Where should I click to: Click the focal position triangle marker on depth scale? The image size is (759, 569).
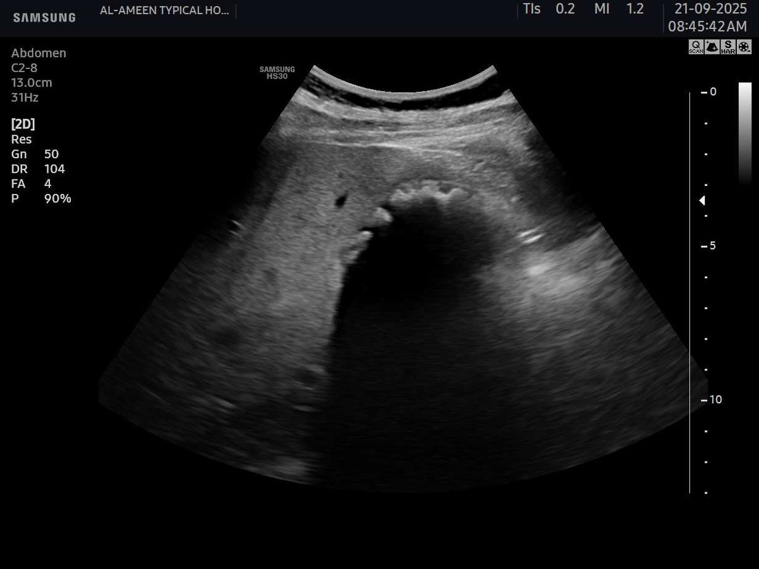coord(702,200)
